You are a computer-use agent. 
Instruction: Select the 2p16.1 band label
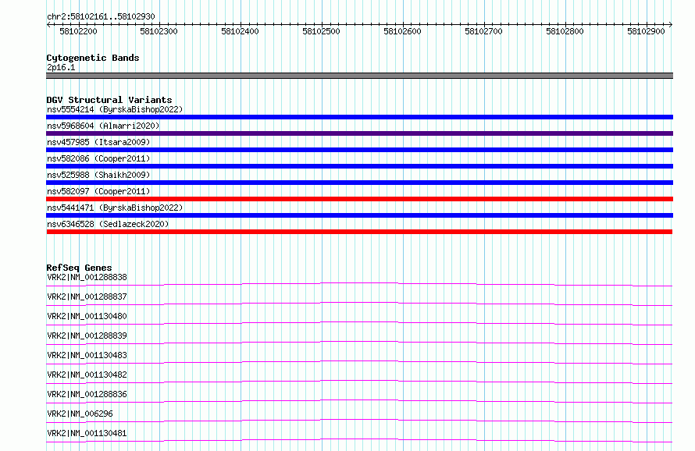click(x=61, y=67)
